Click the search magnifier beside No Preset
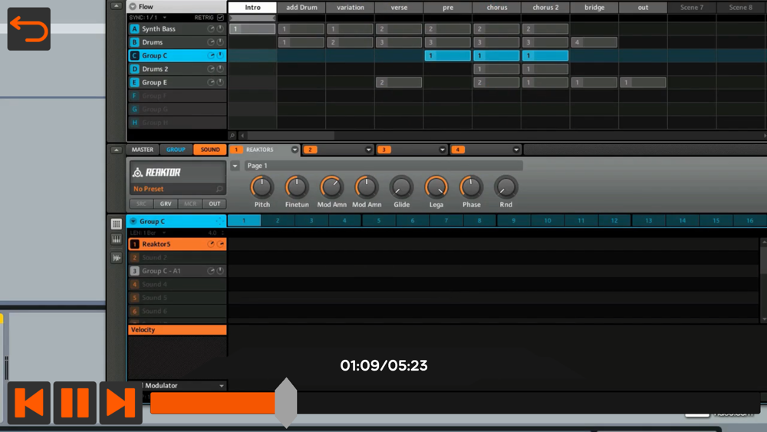 [x=219, y=189]
